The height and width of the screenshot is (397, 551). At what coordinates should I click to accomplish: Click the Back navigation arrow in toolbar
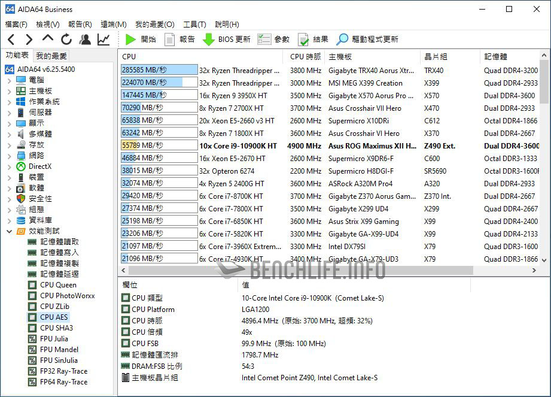click(11, 40)
